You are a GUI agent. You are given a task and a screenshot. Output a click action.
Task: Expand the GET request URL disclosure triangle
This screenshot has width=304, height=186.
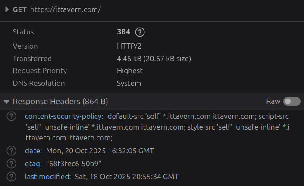click(7, 9)
